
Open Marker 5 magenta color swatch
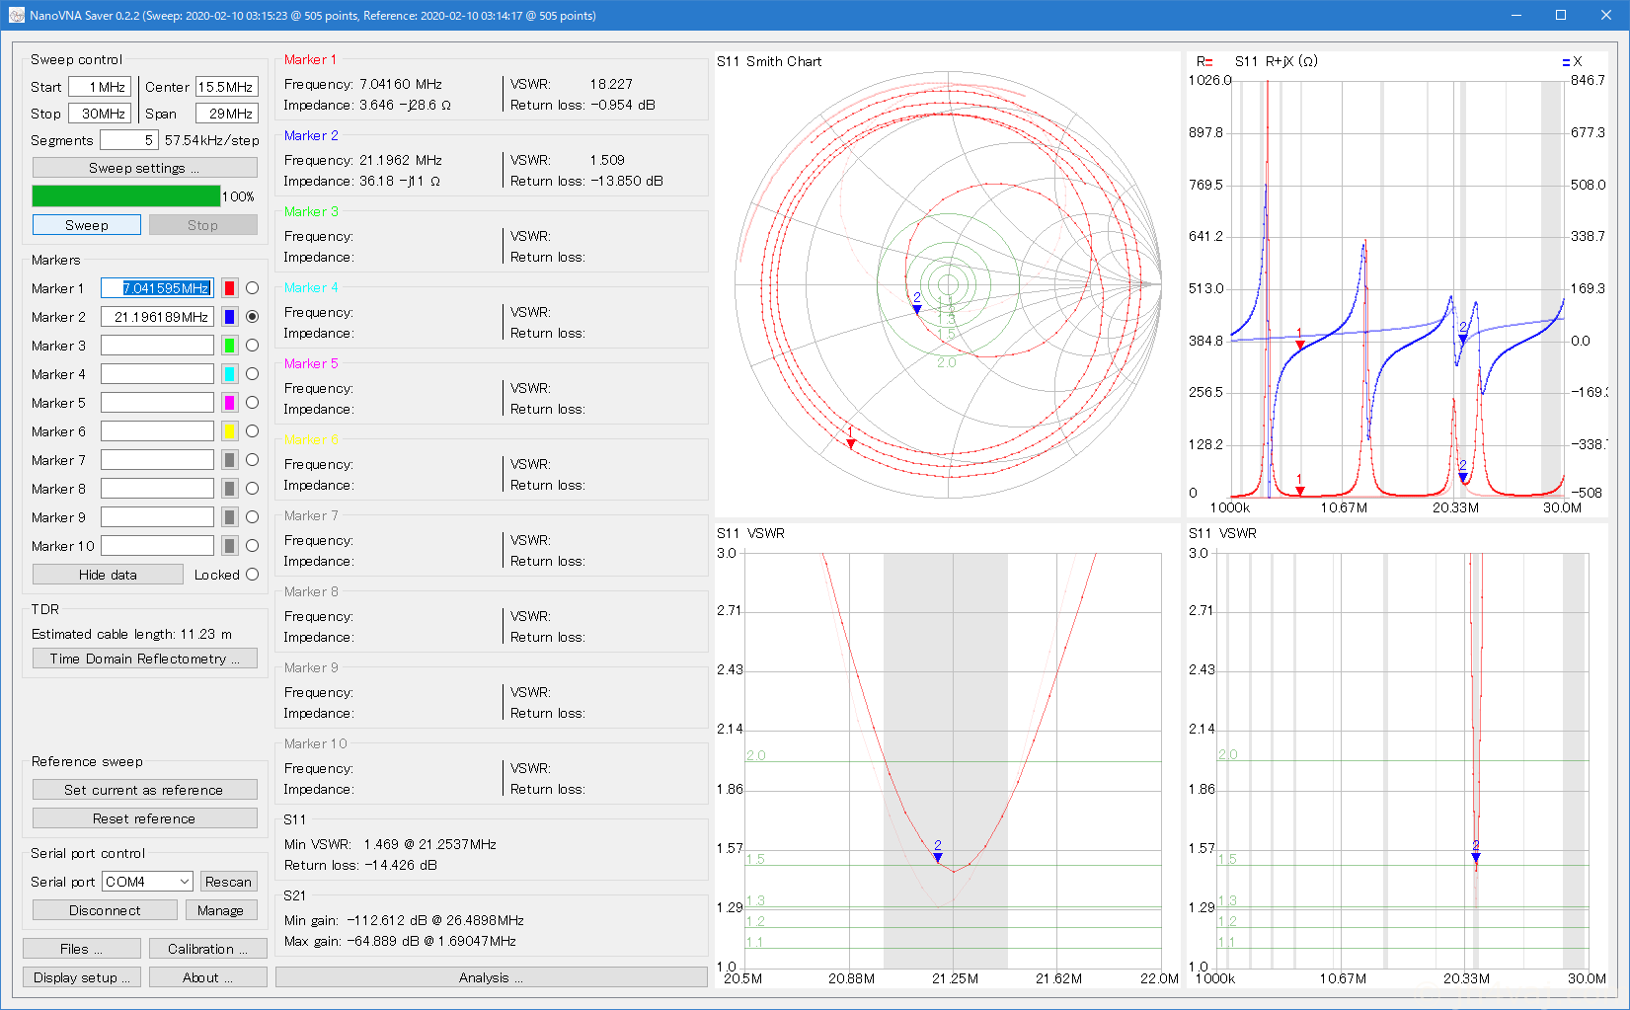click(x=229, y=403)
